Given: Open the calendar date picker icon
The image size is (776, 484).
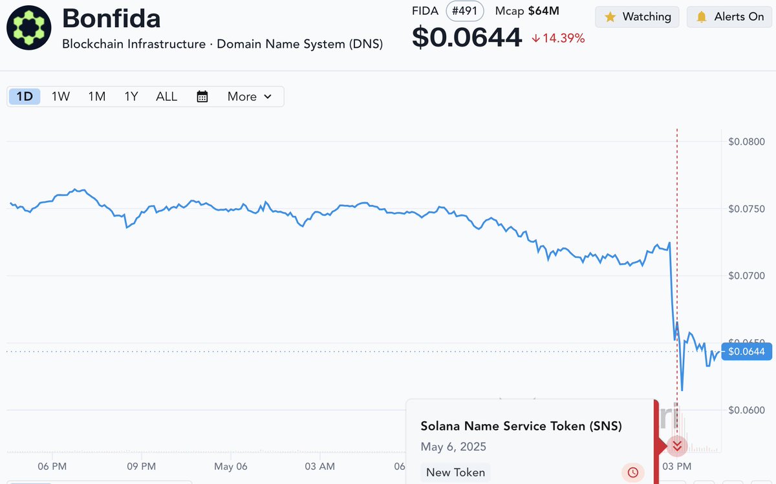Looking at the screenshot, I should [202, 96].
